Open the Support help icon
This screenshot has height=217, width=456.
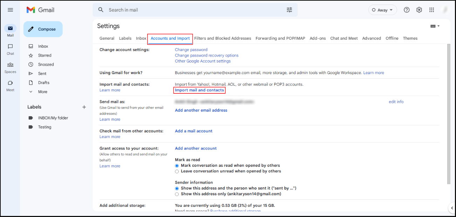(407, 10)
